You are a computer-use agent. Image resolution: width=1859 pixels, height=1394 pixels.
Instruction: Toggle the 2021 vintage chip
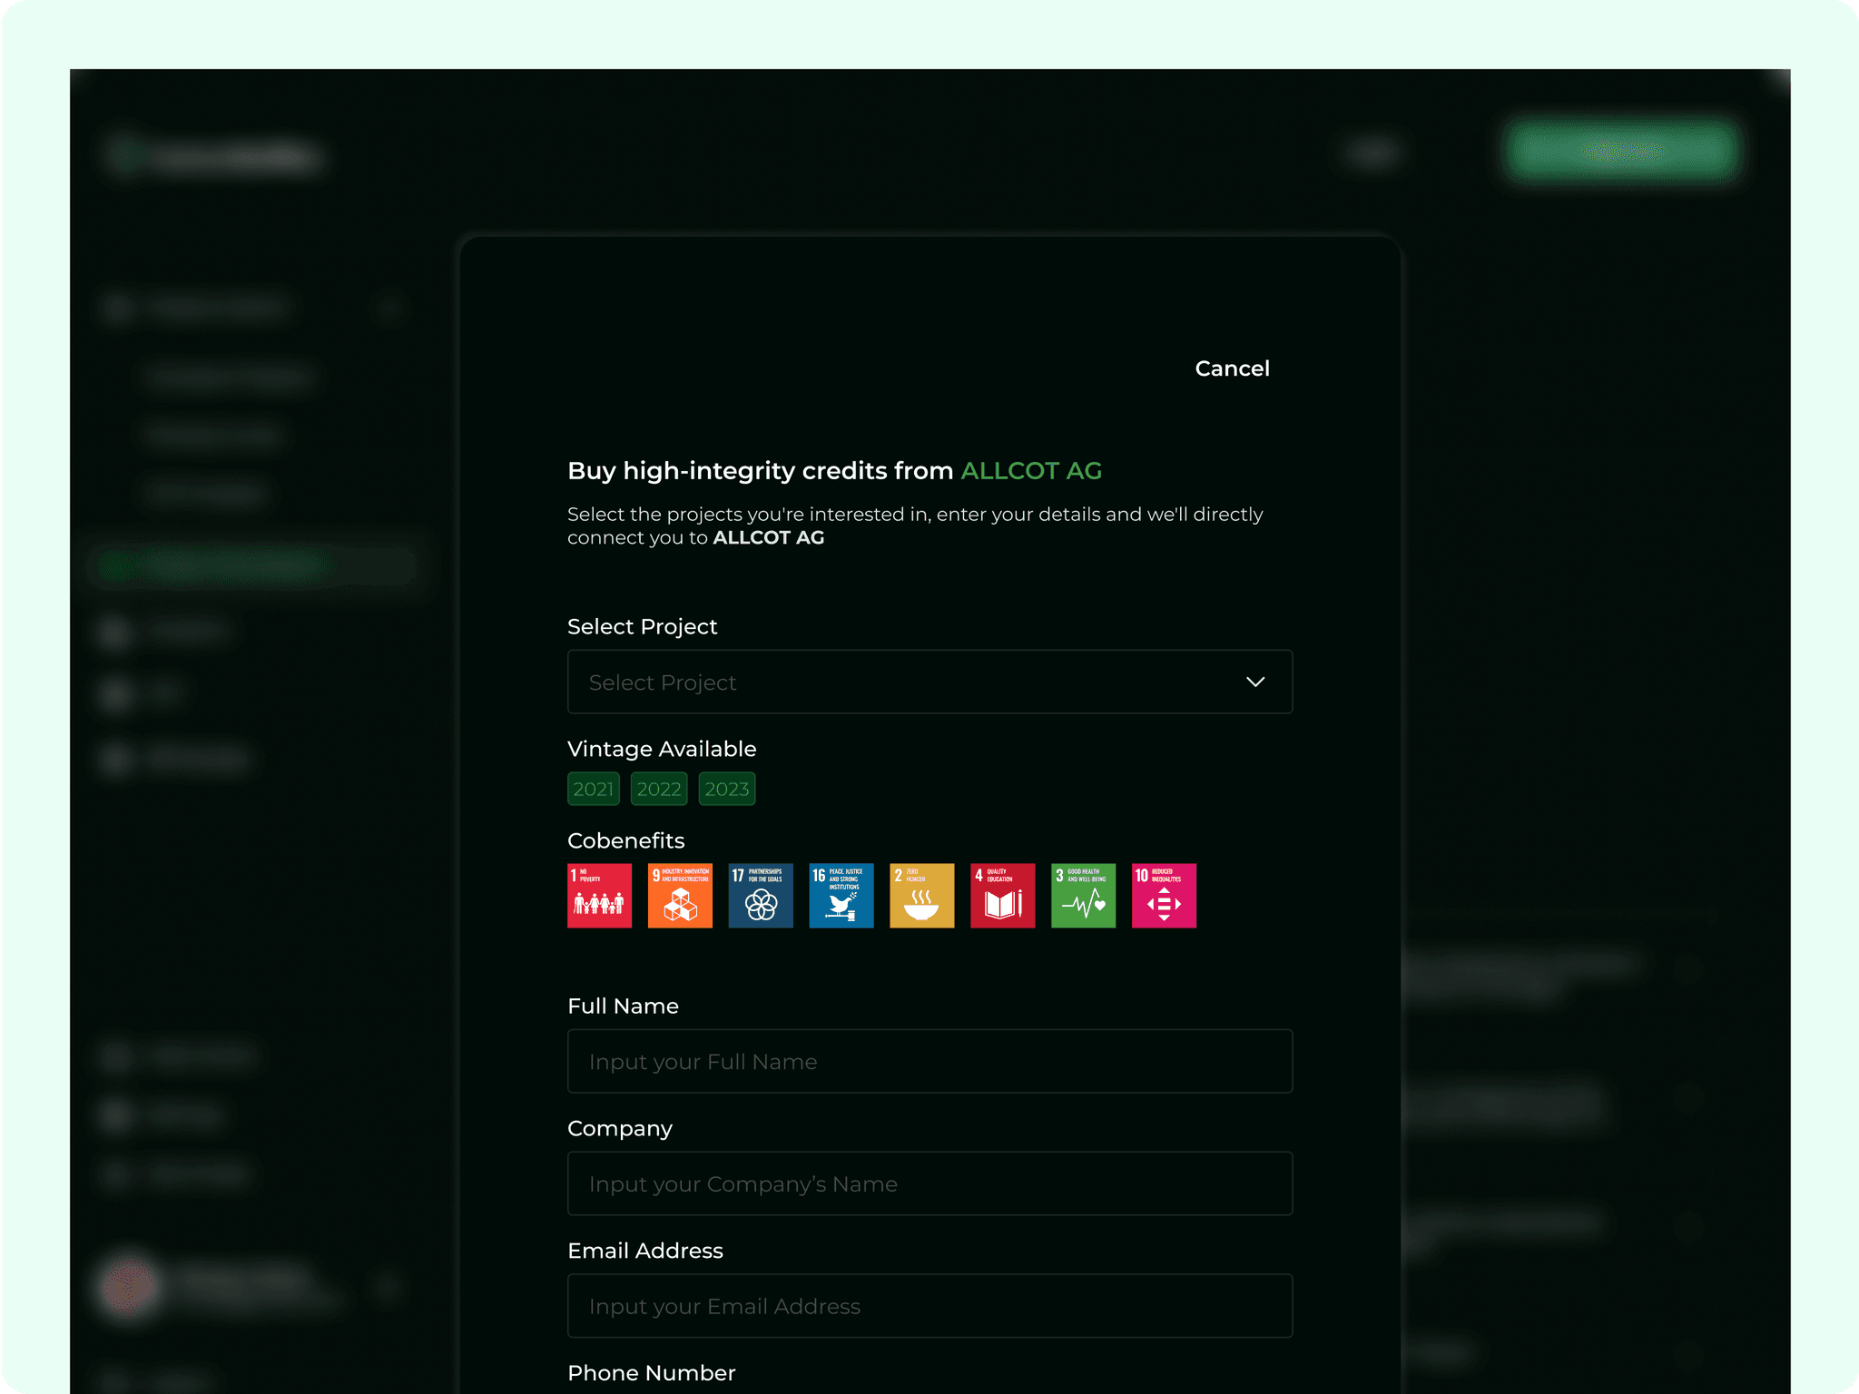click(593, 789)
